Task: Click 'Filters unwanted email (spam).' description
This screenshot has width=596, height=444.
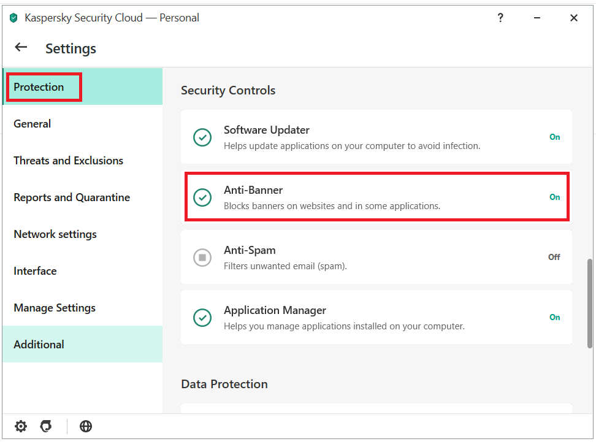Action: pyautogui.click(x=285, y=266)
